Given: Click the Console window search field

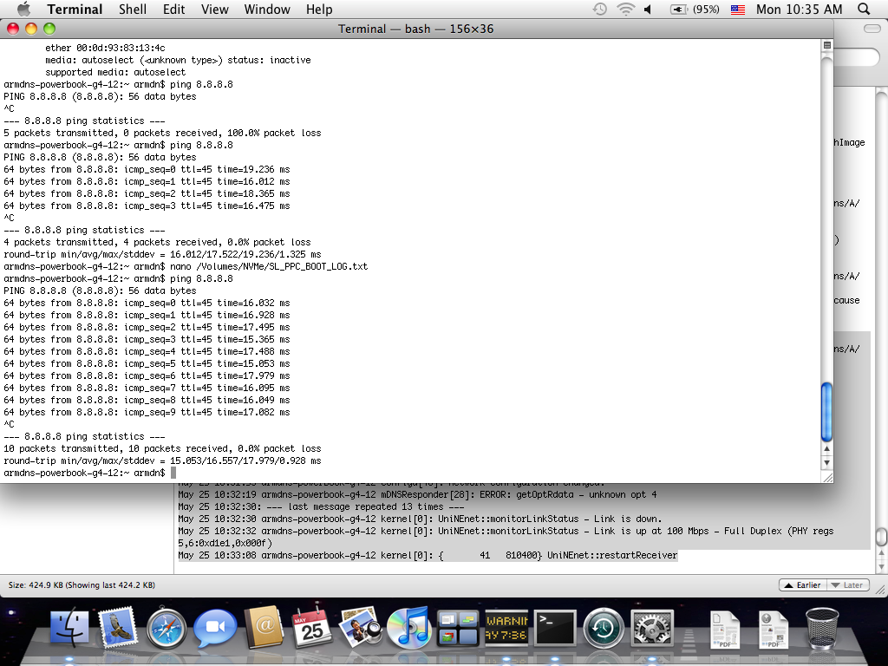Looking at the screenshot, I should 858,58.
